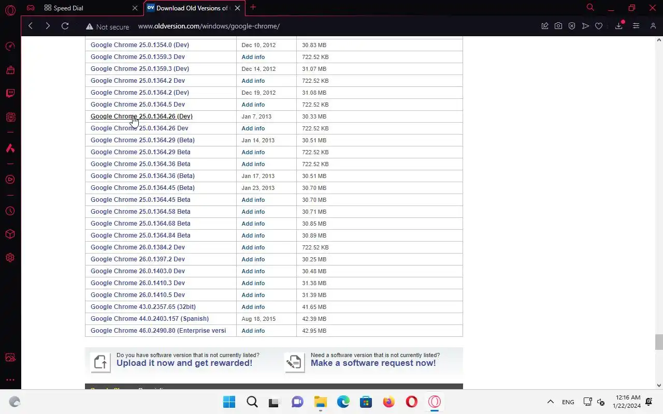This screenshot has width=663, height=414.
Task: Add page to bookmarks with heart icon
Action: point(599,26)
